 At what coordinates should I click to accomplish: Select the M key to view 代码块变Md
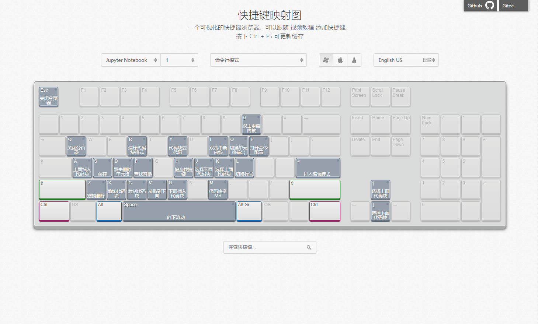218,190
